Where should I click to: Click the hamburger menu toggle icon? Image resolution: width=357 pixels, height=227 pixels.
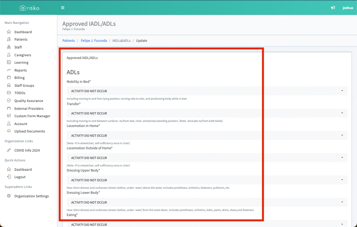(x=63, y=8)
